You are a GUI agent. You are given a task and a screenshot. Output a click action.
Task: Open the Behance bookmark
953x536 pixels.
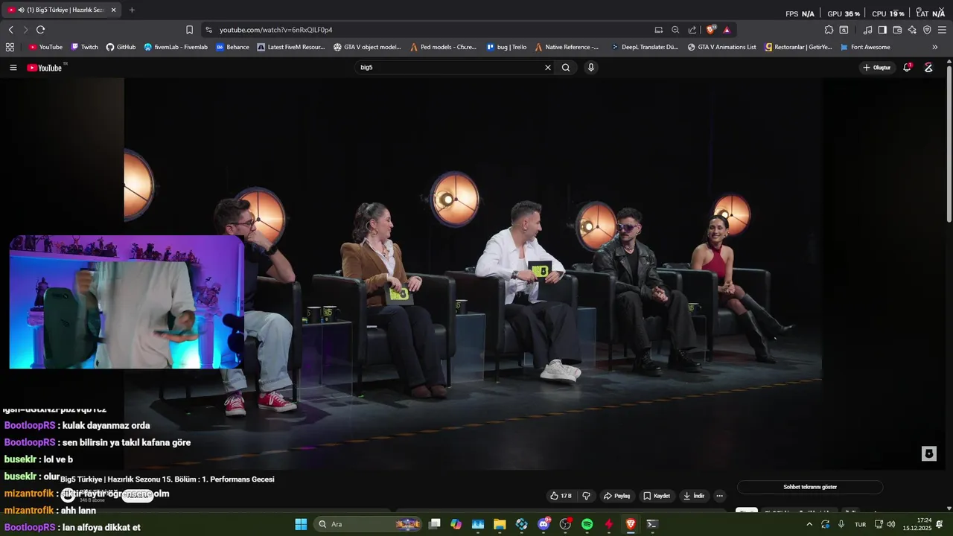[x=232, y=47]
